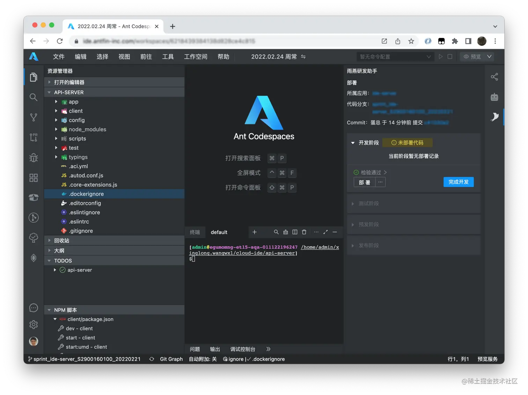Split the terminal panel
This screenshot has height=395, width=528.
pos(295,232)
